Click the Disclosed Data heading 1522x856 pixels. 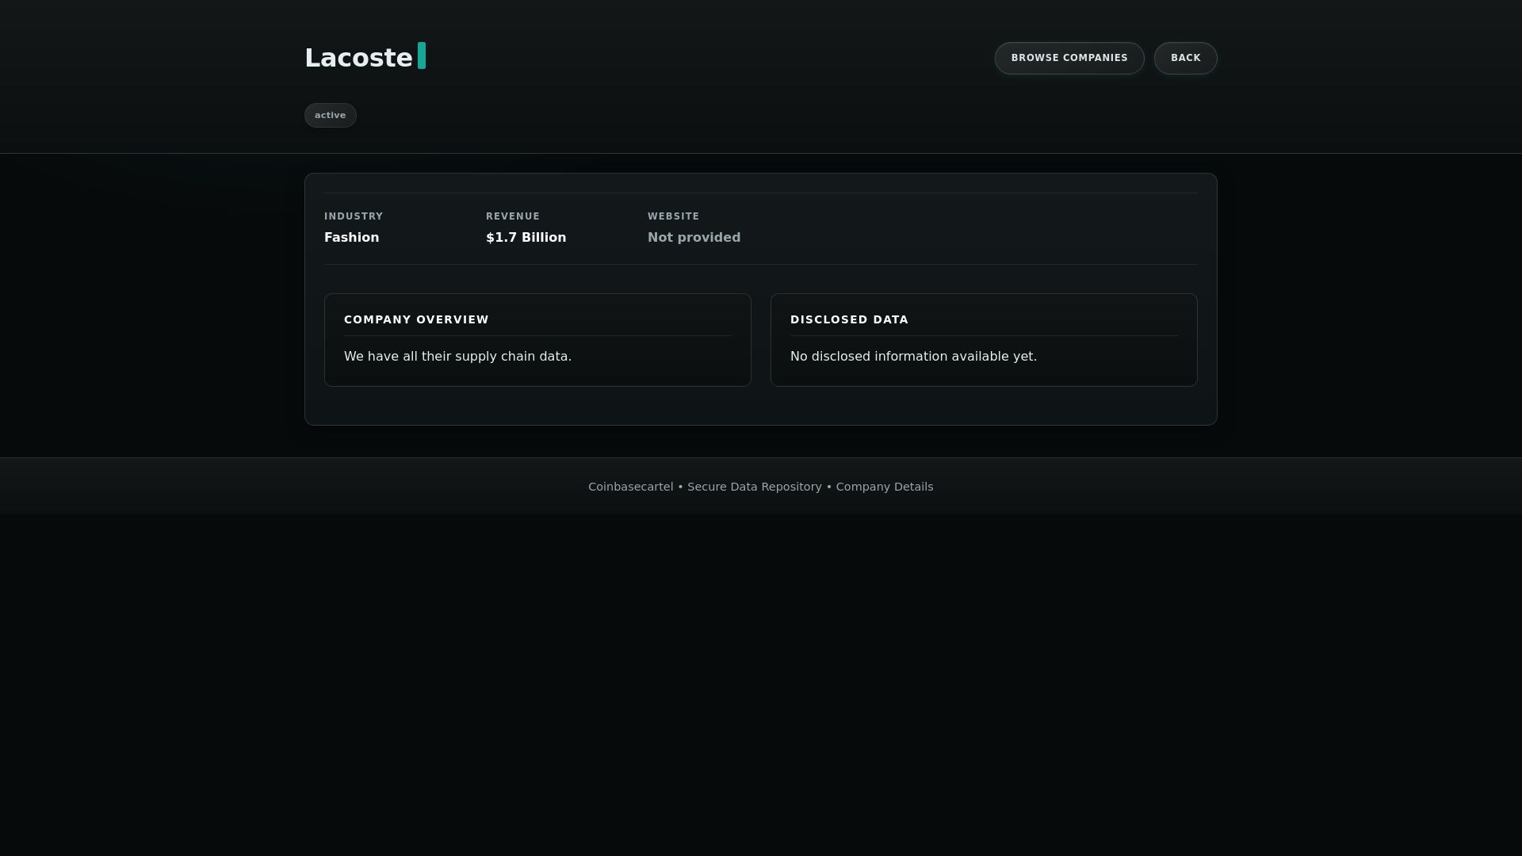[849, 319]
